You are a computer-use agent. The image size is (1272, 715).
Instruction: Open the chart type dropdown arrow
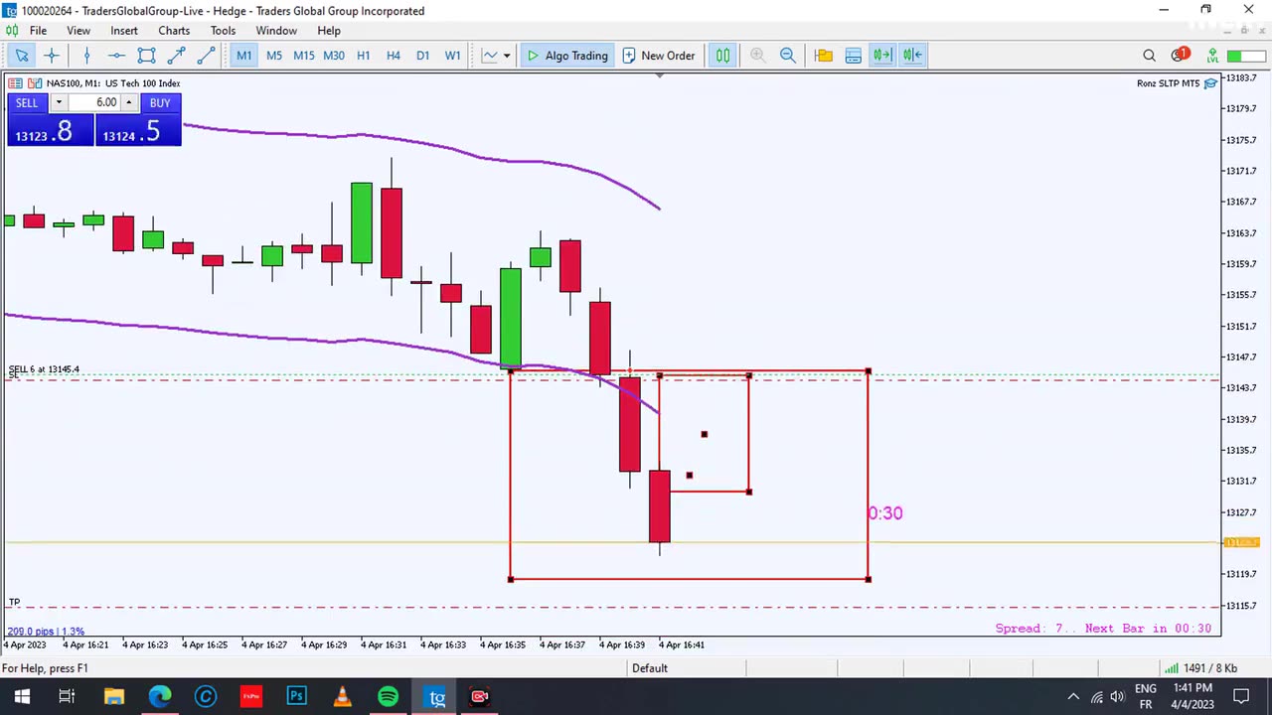(506, 56)
